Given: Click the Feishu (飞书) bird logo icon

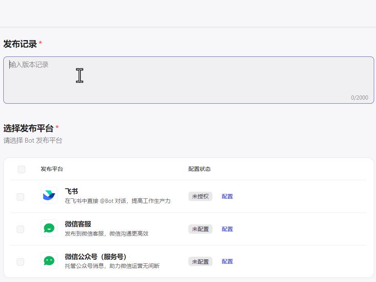Looking at the screenshot, I should coord(49,195).
